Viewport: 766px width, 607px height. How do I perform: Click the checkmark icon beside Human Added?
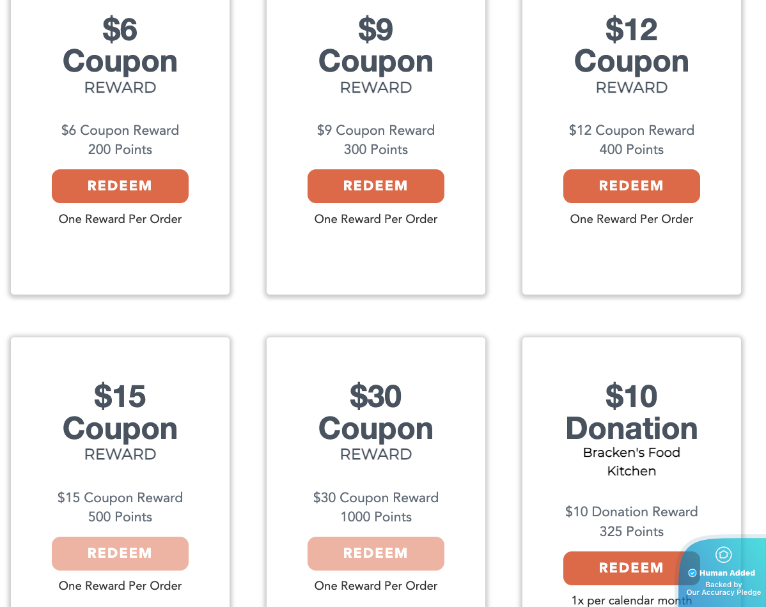point(692,573)
